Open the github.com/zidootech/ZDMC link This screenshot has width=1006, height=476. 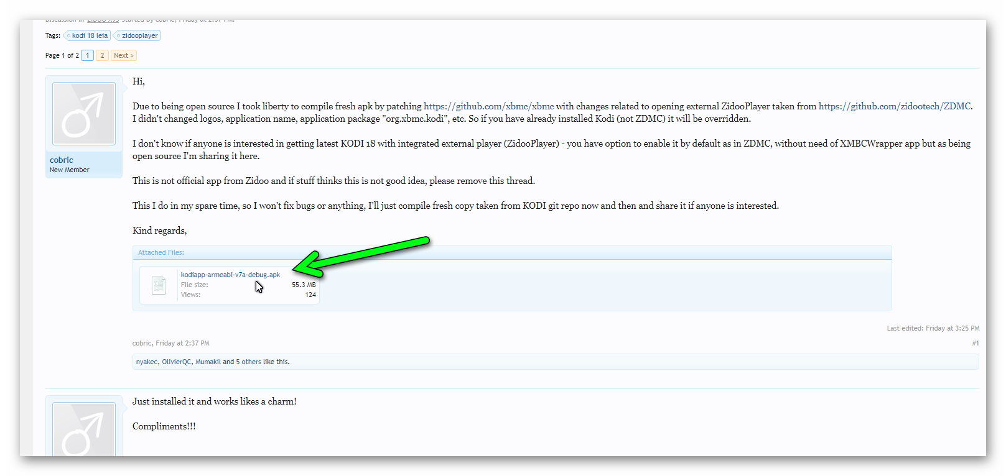pos(894,106)
